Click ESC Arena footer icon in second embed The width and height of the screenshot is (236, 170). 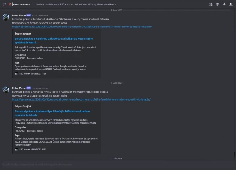(x=17, y=149)
